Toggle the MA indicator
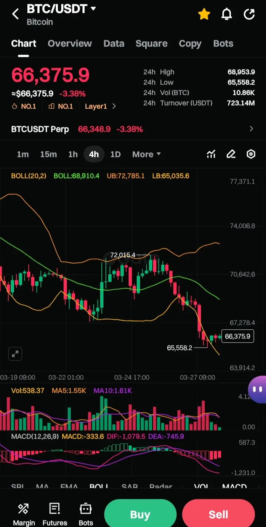This screenshot has height=527, width=266. (x=42, y=486)
